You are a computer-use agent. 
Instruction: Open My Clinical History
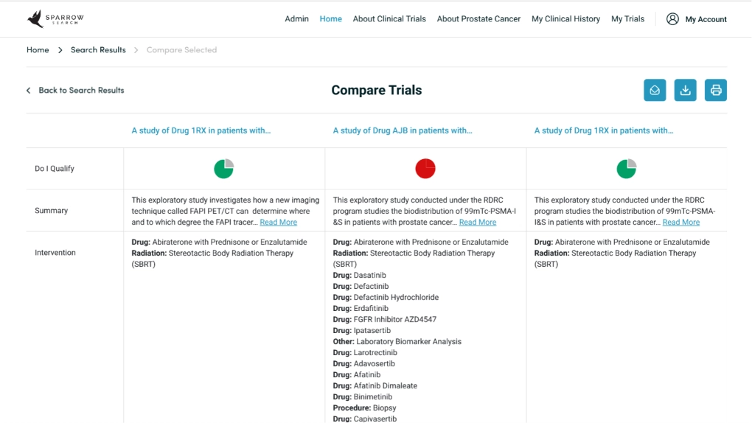566,18
